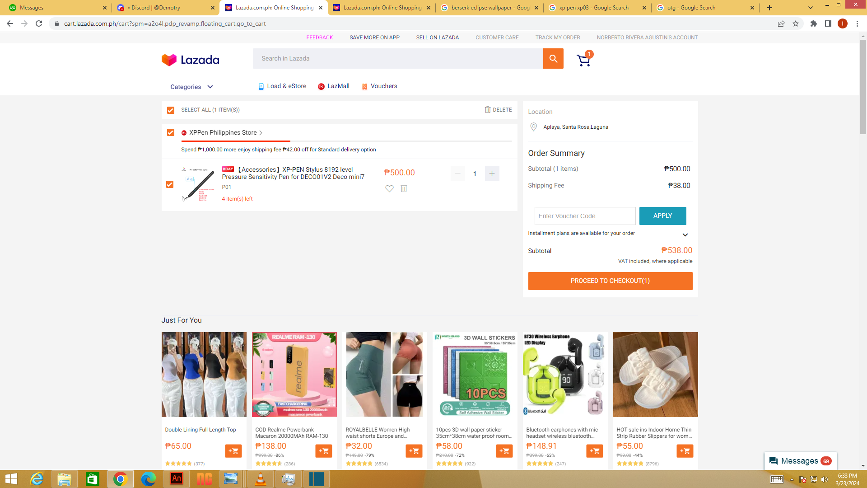Click the orange search magnifier button
Image resolution: width=867 pixels, height=488 pixels.
tap(553, 58)
